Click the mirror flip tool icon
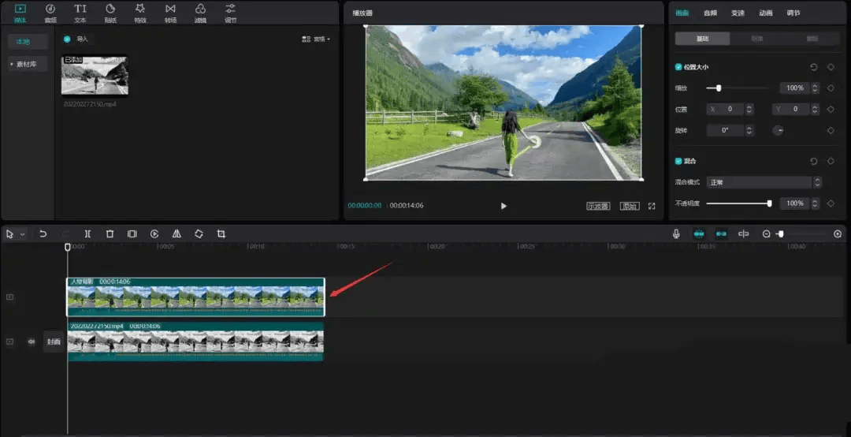851x437 pixels. pyautogui.click(x=177, y=233)
